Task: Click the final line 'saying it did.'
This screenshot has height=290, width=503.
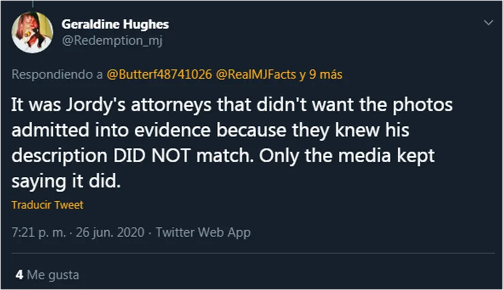Action: pyautogui.click(x=64, y=181)
